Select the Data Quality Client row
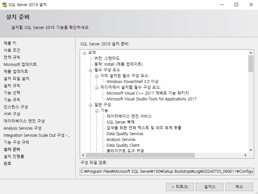This screenshot has width=258, height=194. [123, 145]
